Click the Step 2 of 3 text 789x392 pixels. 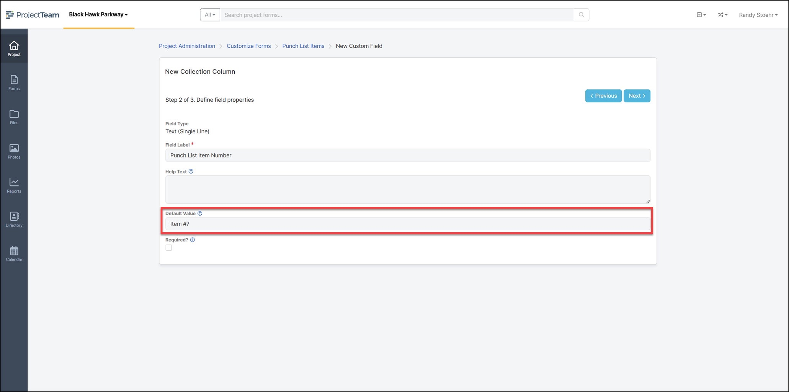click(x=209, y=100)
